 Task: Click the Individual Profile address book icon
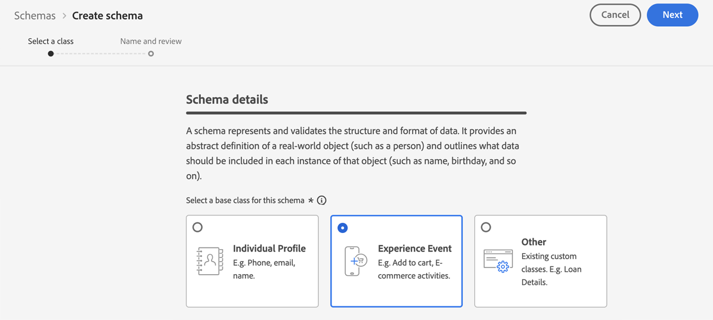[x=209, y=261]
